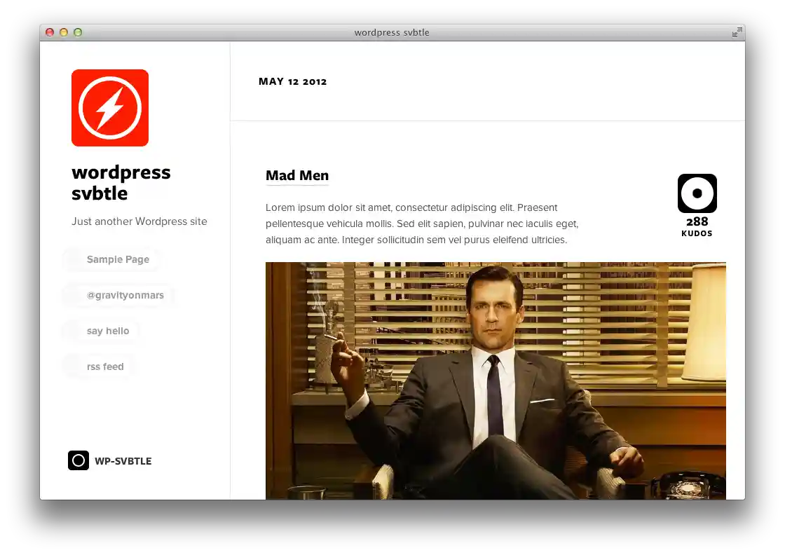
Task: Close the window with the red button
Action: pos(50,32)
